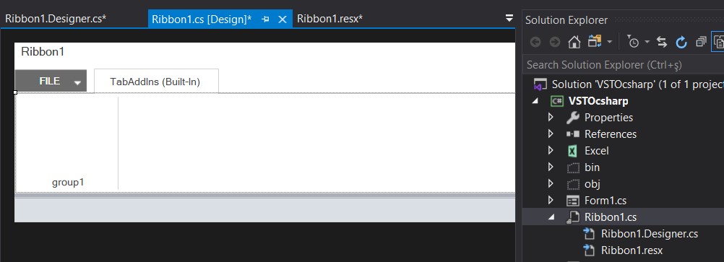This screenshot has height=262, width=724.
Task: Expand the References node
Action: point(551,134)
